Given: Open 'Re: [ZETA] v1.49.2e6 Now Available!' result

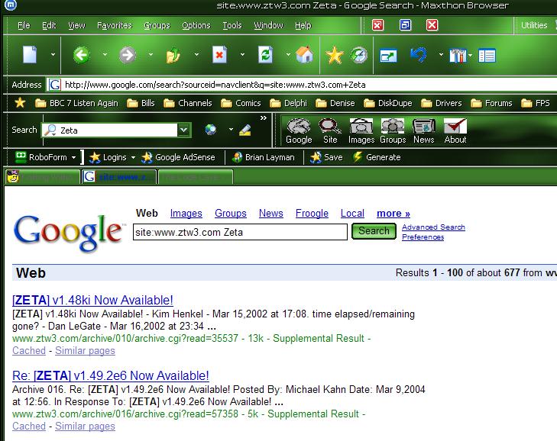Looking at the screenshot, I should (x=111, y=375).
